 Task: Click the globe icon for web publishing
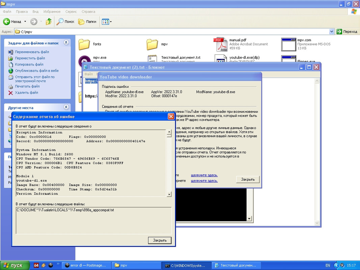pyautogui.click(x=10, y=71)
